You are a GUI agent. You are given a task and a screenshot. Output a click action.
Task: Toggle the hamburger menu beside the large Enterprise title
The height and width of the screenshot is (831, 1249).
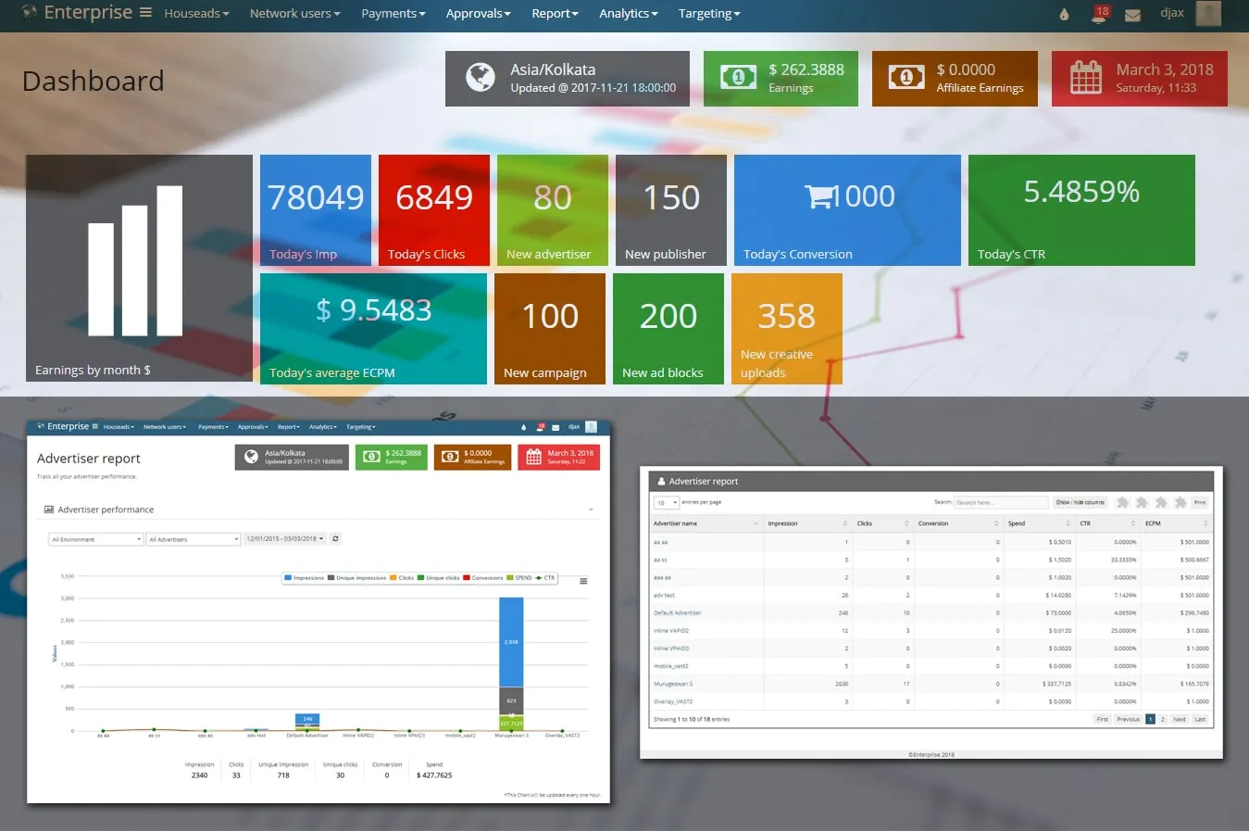[145, 13]
